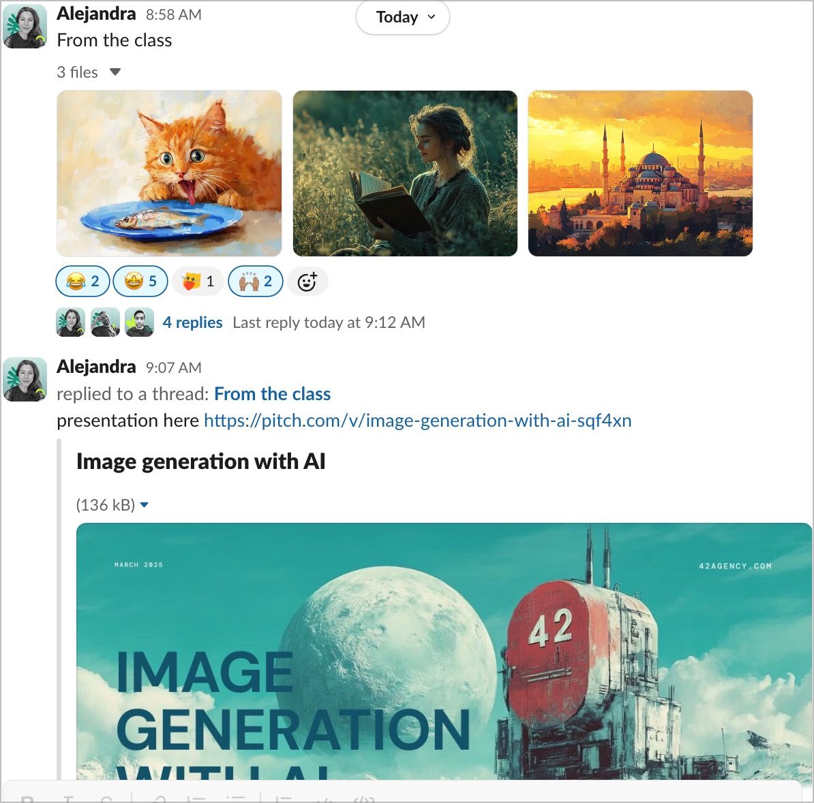Screen dimensions: 814x803
Task: Collapse the 136 kB preview arrow
Action: 145,504
